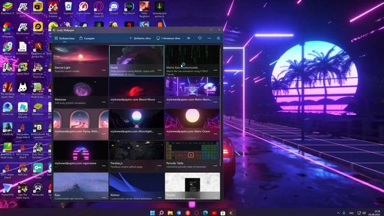This screenshot has height=216, width=384.
Task: Select the vaporwave wallpaper thumbnail
Action: tap(81, 156)
